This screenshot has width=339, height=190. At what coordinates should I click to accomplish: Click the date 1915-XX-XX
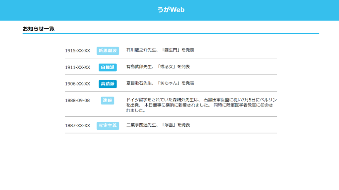point(77,51)
